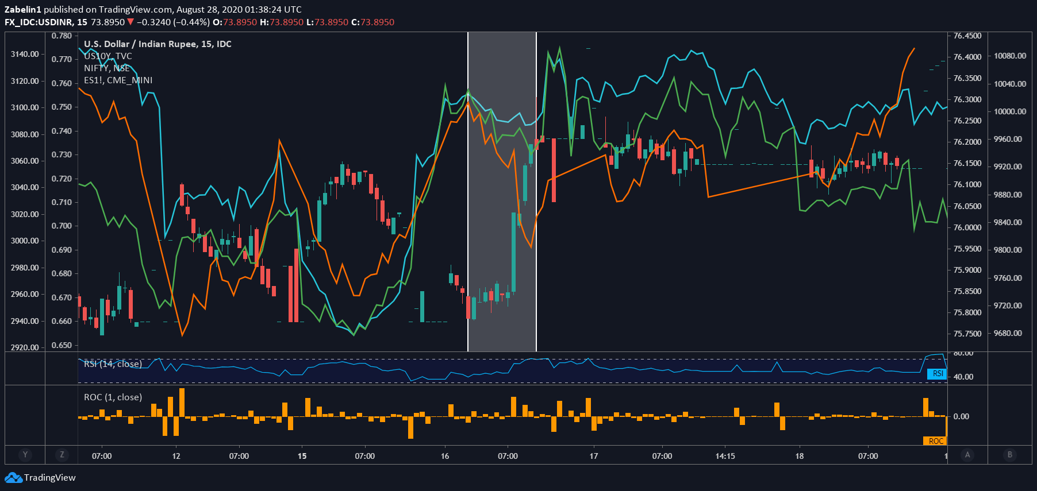Click the 14:15 time axis label
Viewport: 1037px width, 491px height.
[x=725, y=456]
